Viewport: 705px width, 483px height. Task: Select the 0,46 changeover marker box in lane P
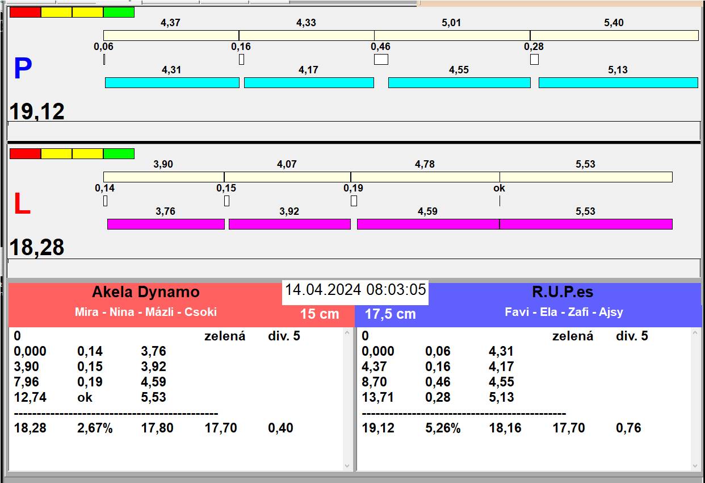pos(381,59)
